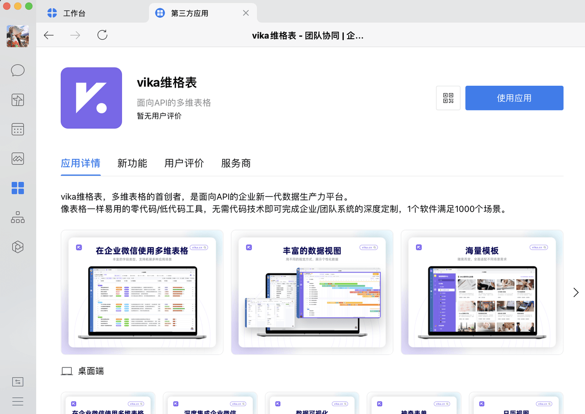The height and width of the screenshot is (414, 585).
Task: Go forward with the right arrow
Action: (x=75, y=35)
